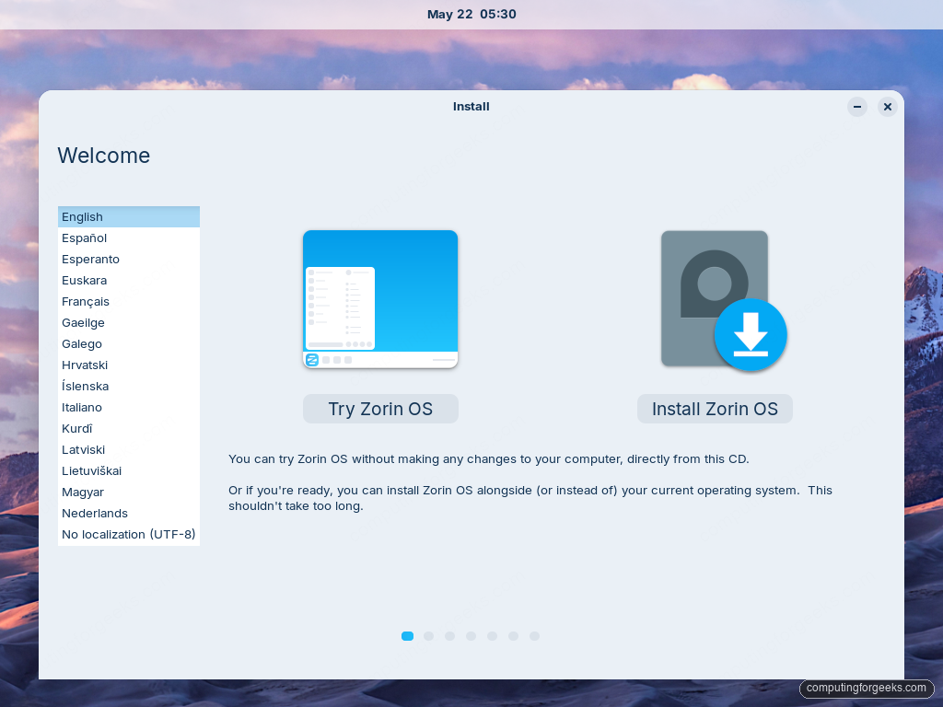The height and width of the screenshot is (707, 943).
Task: Select Latviski language
Action: point(129,449)
